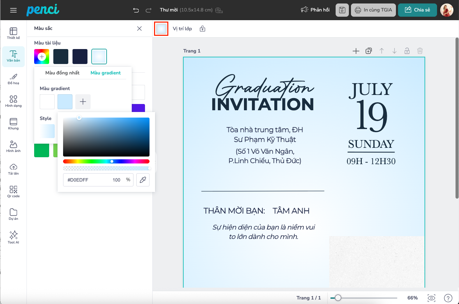Click the Chia sẻ share button
The height and width of the screenshot is (304, 459).
click(x=417, y=10)
